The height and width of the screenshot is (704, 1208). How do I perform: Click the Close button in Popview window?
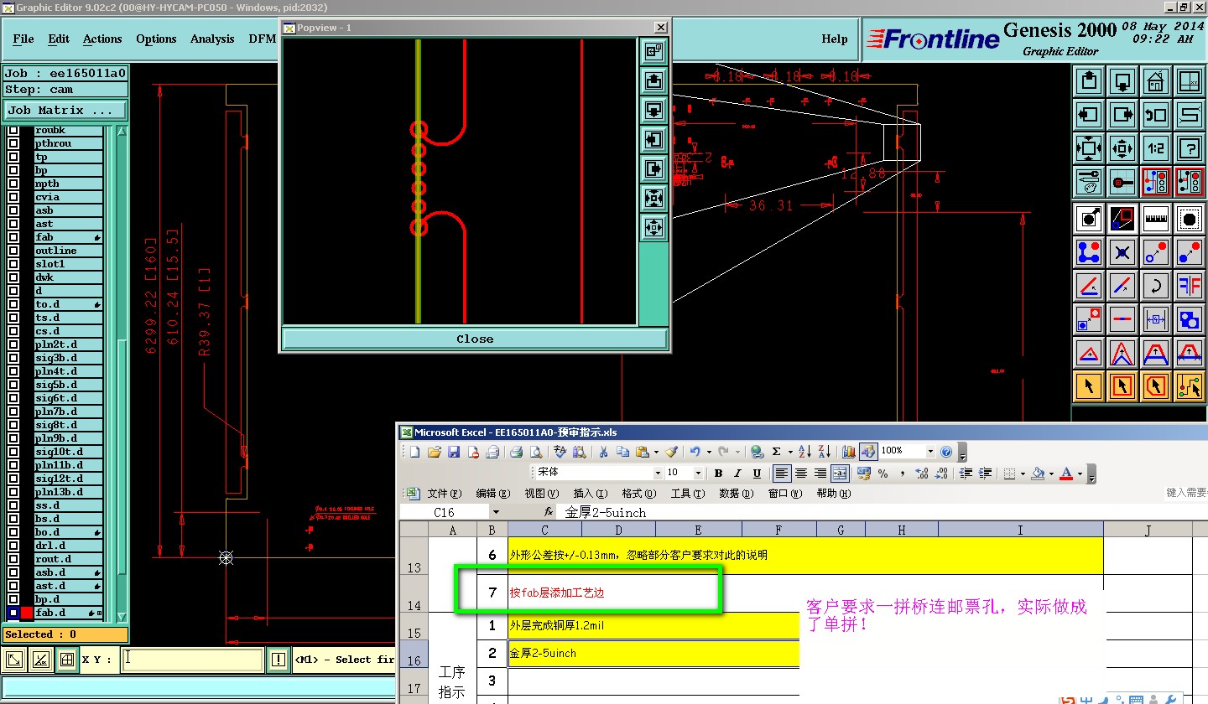pyautogui.click(x=475, y=339)
